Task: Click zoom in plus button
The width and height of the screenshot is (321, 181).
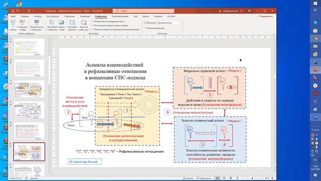Action: click(262, 178)
